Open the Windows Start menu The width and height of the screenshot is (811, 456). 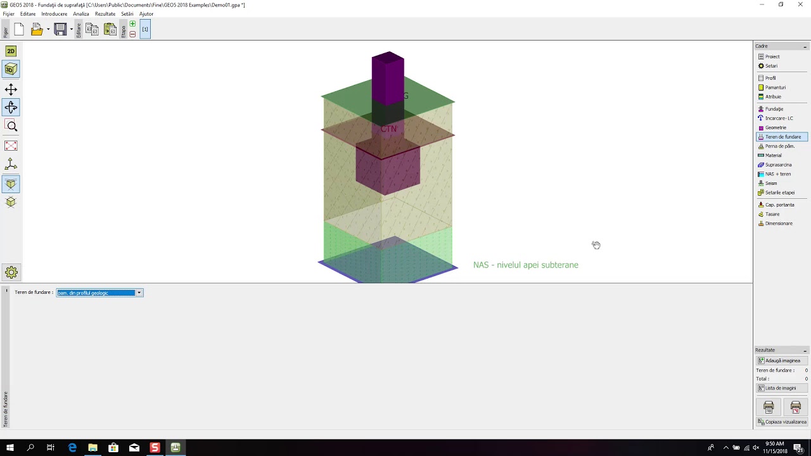(x=10, y=448)
